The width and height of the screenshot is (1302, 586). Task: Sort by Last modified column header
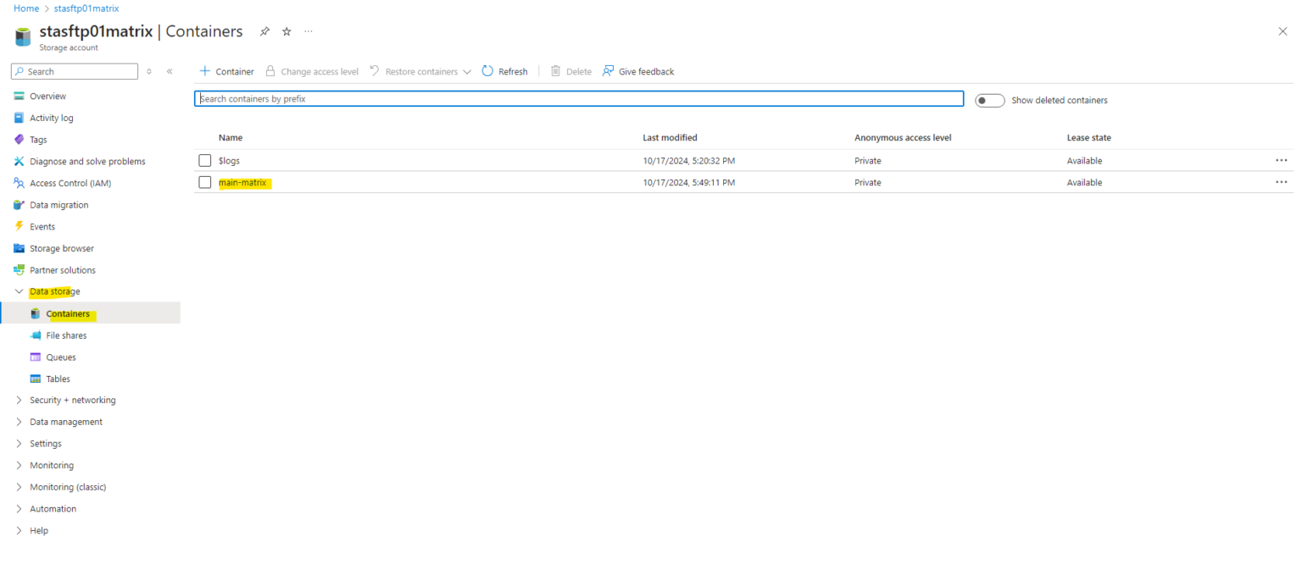(670, 137)
